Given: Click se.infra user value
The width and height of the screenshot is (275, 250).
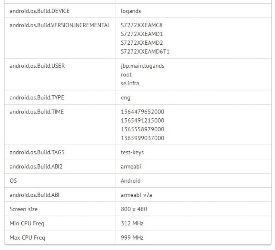Looking at the screenshot, I should coord(130,83).
